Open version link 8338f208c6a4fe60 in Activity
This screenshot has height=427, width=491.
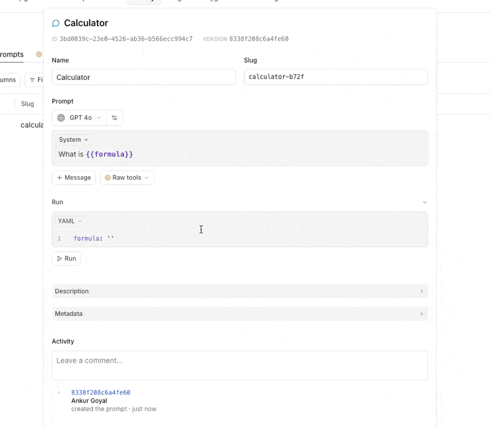pos(101,393)
